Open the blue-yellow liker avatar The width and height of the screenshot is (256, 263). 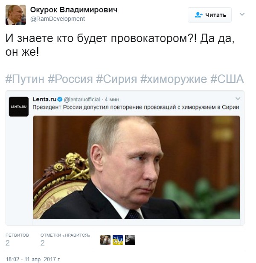pos(118,240)
